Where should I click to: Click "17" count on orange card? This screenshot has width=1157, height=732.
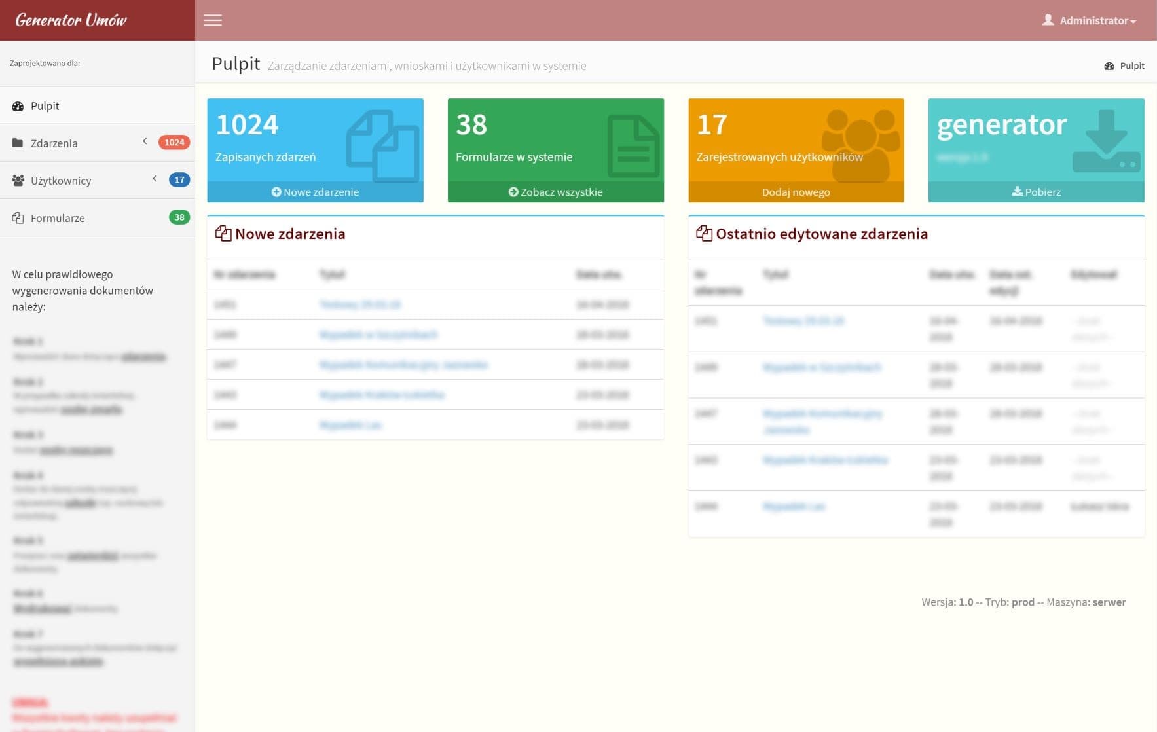(x=712, y=124)
